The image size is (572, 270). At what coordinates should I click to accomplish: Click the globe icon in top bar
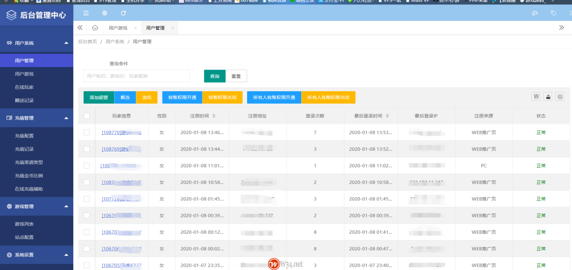[105, 13]
